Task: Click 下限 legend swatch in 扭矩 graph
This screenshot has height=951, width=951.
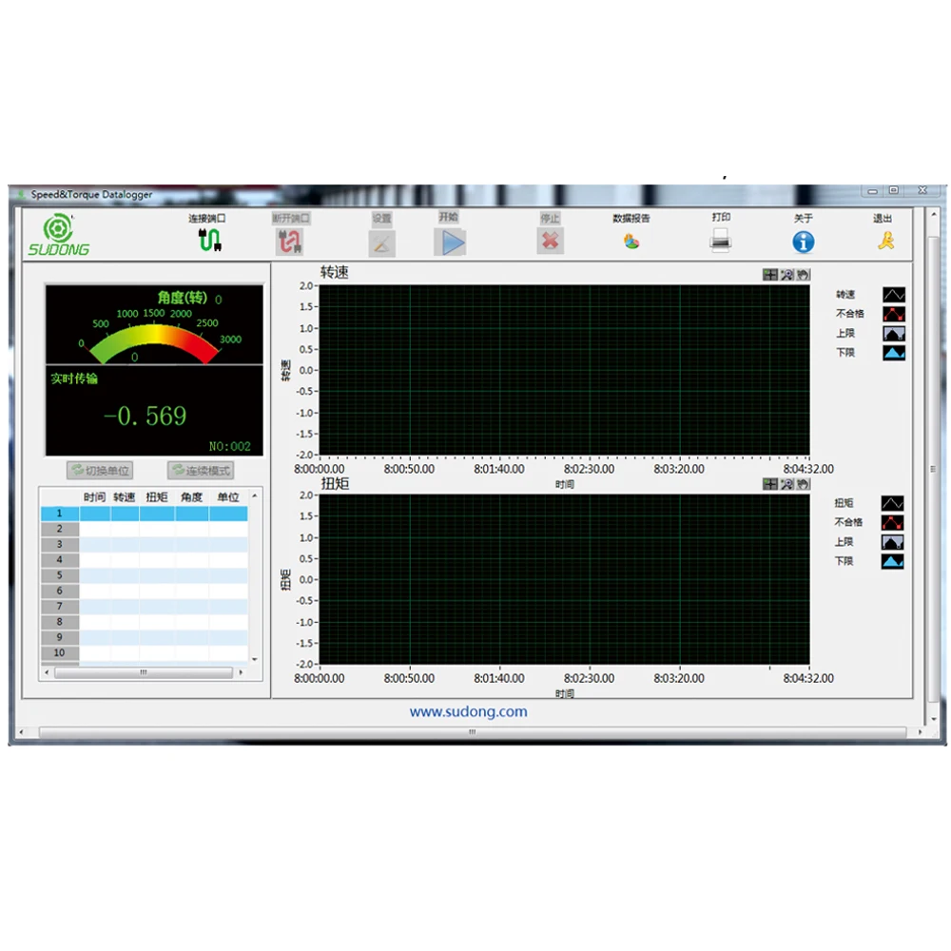Action: (x=892, y=562)
